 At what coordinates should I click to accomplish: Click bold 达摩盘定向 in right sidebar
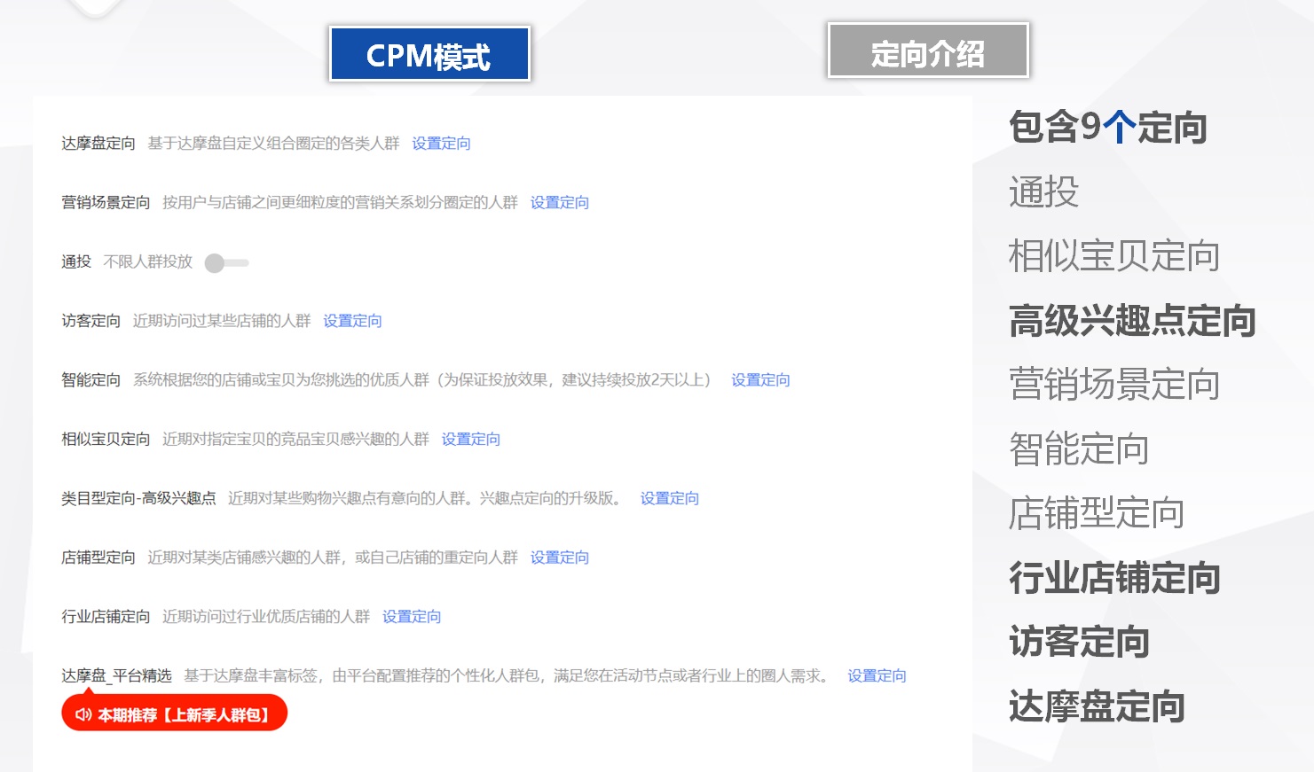point(1097,706)
